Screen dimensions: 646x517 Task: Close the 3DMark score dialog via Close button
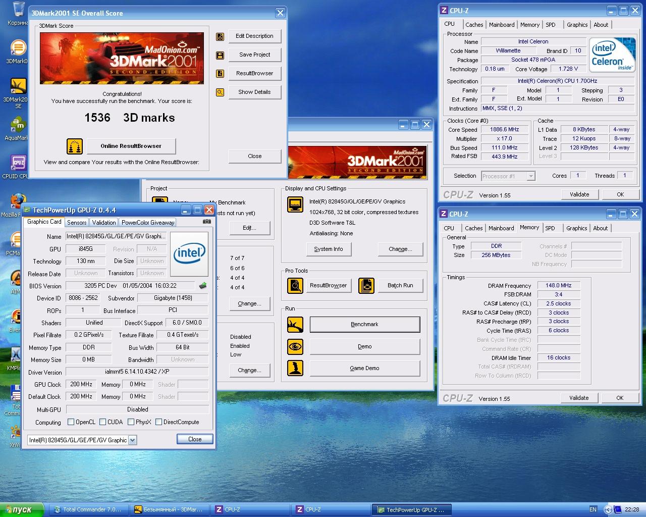255,157
